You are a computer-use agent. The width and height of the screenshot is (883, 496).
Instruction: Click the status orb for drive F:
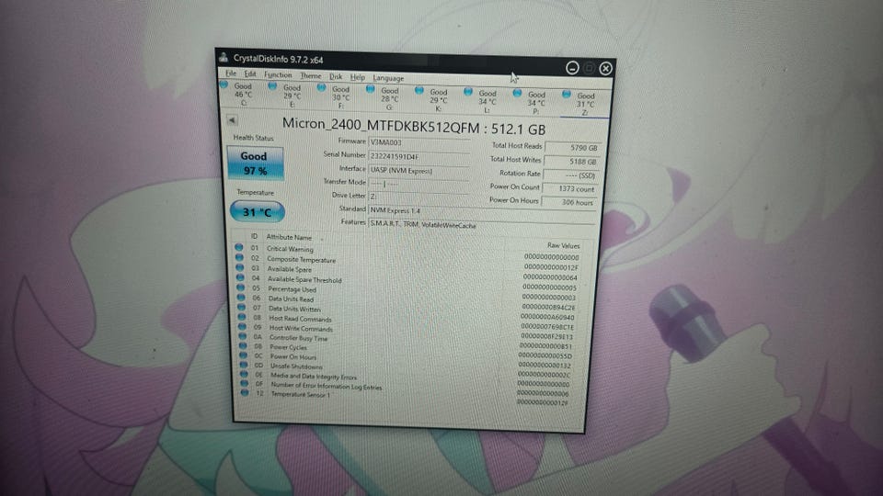(x=321, y=88)
